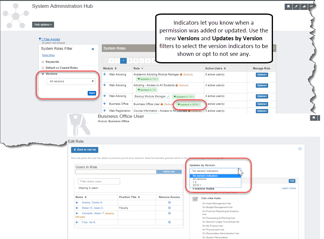Check the Default vs Copied Roles checkbox
The width and height of the screenshot is (324, 239).
click(x=43, y=68)
